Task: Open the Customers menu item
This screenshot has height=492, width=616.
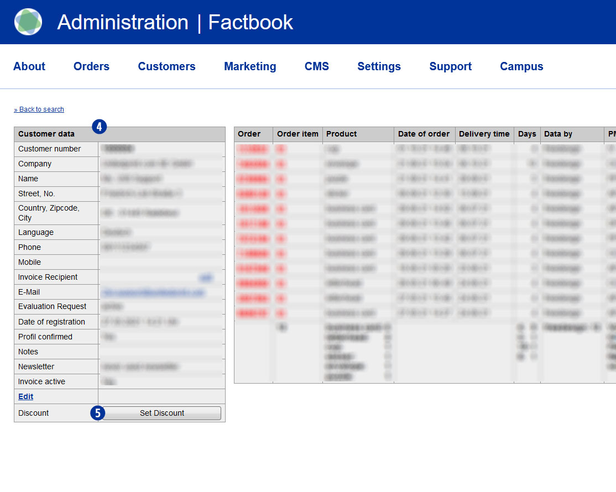Action: pos(166,66)
